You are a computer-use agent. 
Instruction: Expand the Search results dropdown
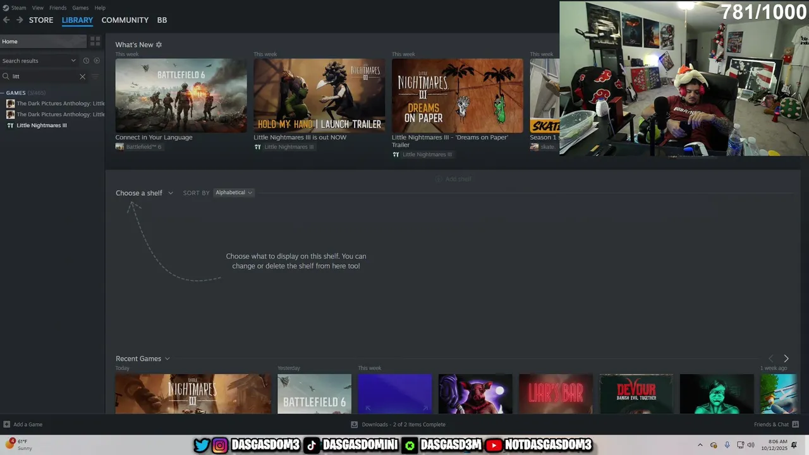point(39,61)
